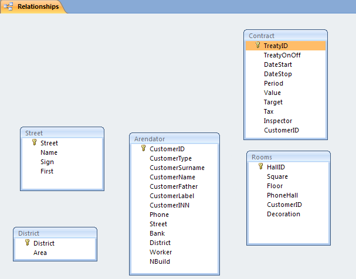Click the Relationships tab icon
The image size is (356, 279).
click(9, 7)
